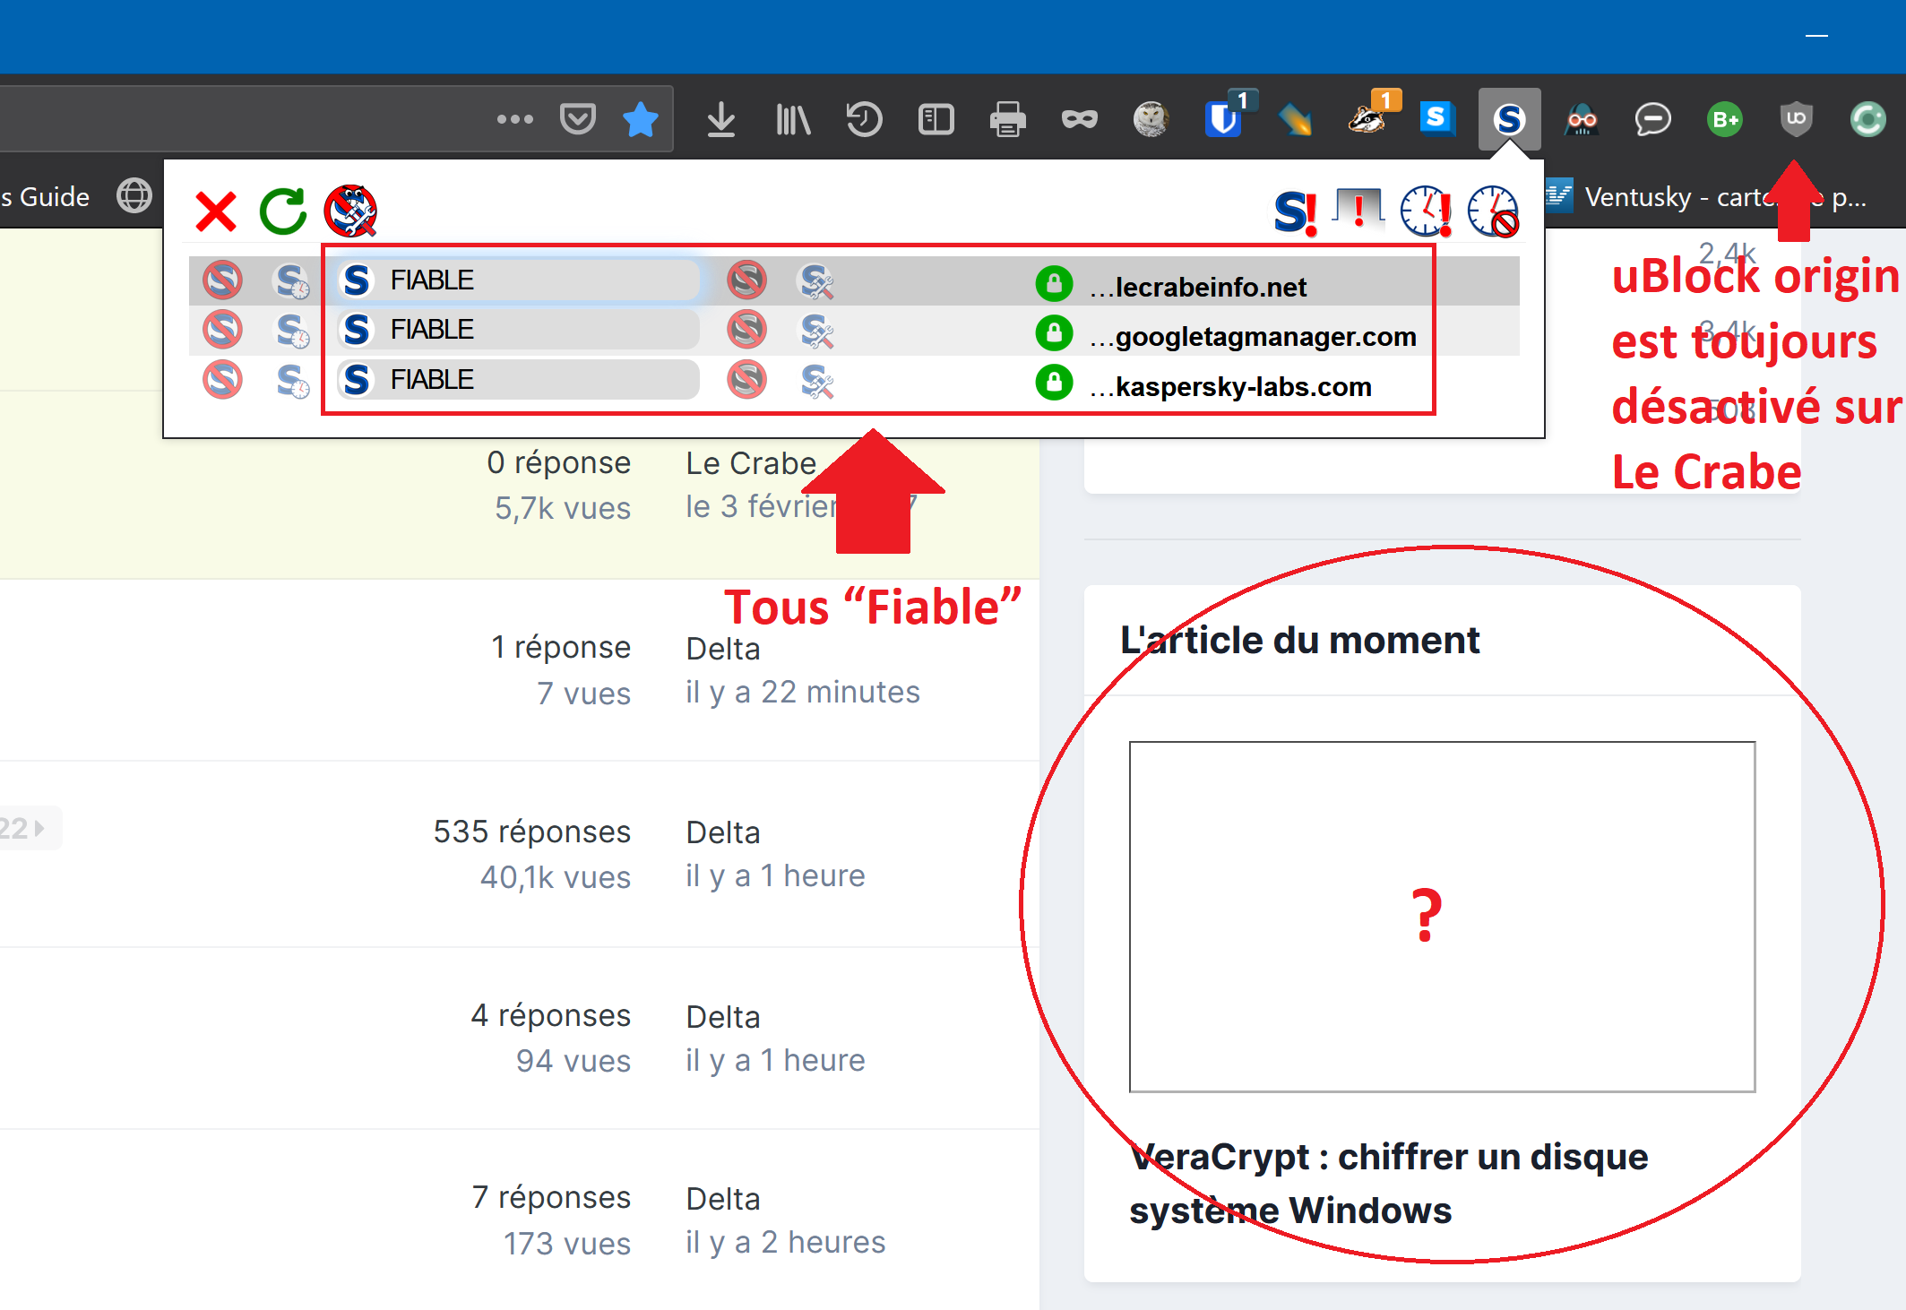
Task: Select FIABLE preset for lecrabeinfo.net
Action: [518, 280]
